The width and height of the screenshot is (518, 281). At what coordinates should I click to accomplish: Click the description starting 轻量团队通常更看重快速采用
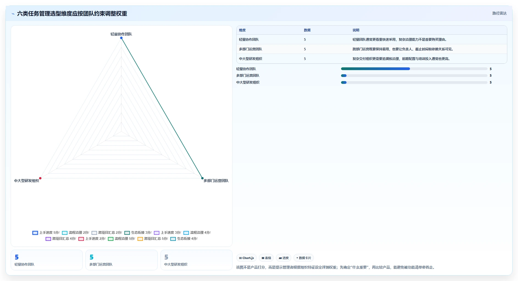[400, 40]
